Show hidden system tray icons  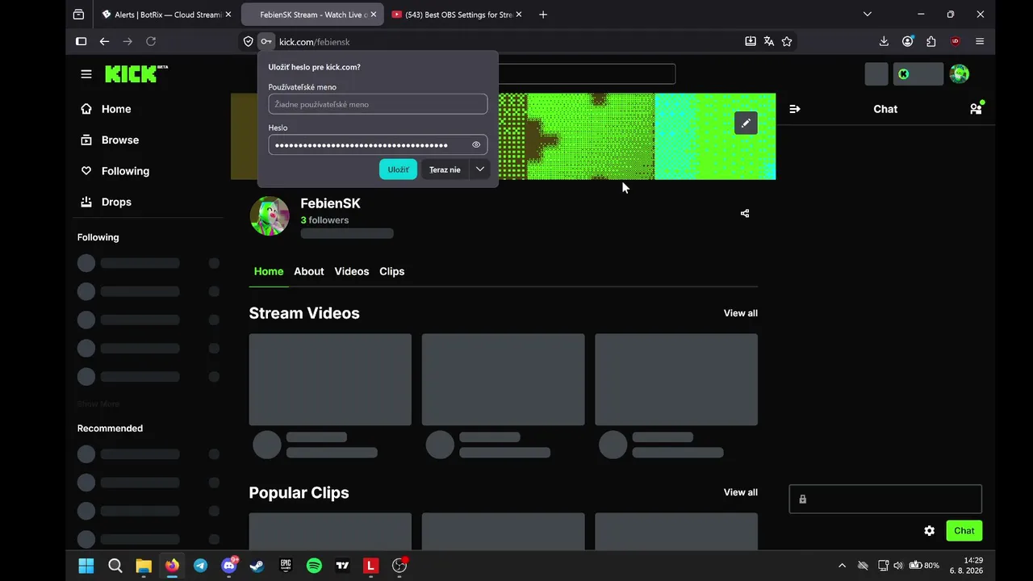pos(843,566)
